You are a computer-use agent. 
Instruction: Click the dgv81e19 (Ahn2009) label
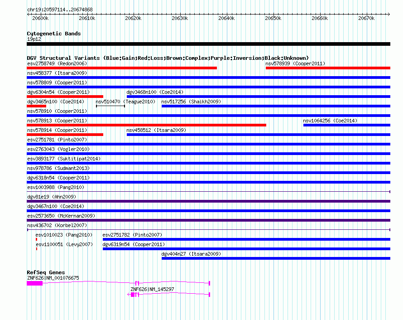coord(52,197)
